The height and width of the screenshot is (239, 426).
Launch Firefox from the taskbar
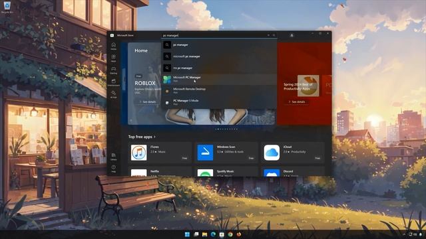(x=239, y=234)
